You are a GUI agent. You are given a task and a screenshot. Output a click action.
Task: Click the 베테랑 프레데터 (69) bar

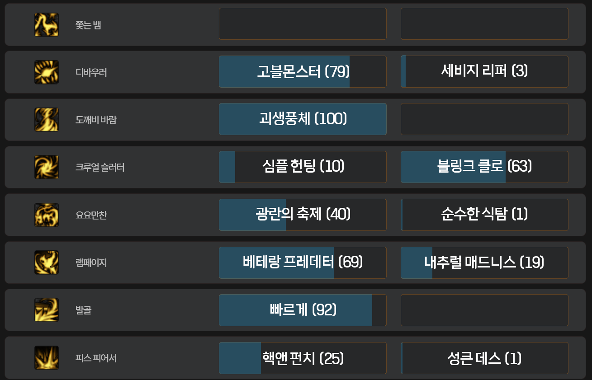tap(303, 263)
